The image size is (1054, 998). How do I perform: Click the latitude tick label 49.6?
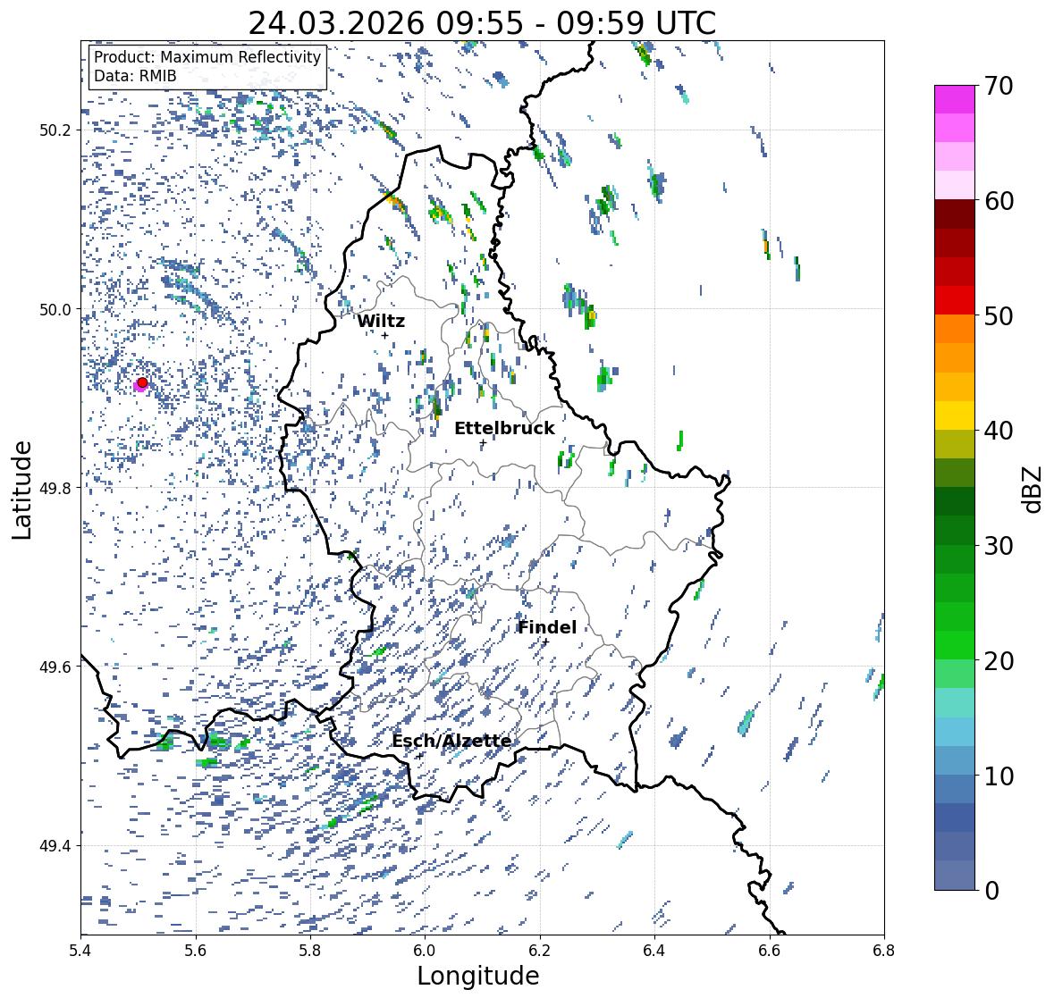coord(55,667)
